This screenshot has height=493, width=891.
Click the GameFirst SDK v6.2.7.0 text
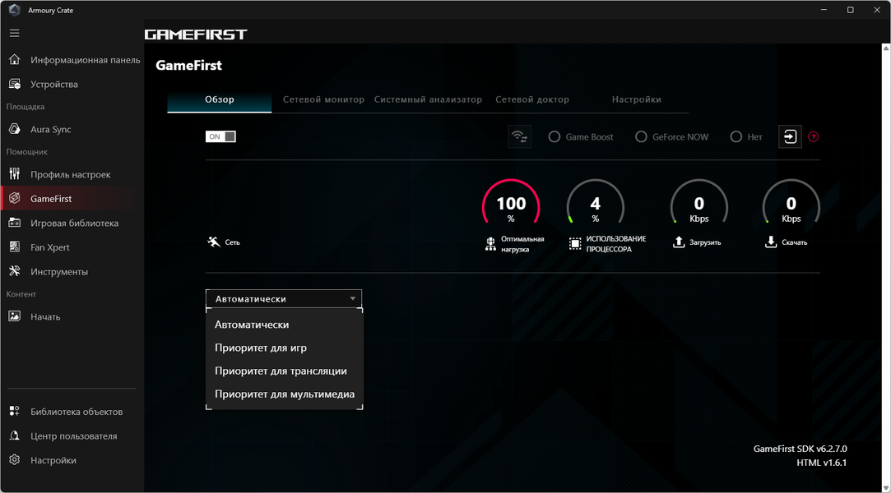[x=800, y=449]
